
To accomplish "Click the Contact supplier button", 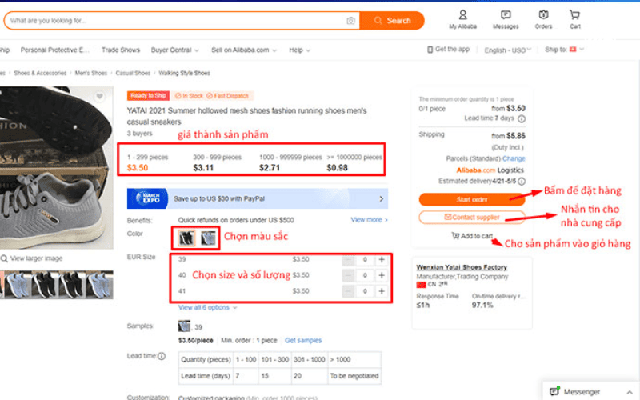I will (472, 217).
